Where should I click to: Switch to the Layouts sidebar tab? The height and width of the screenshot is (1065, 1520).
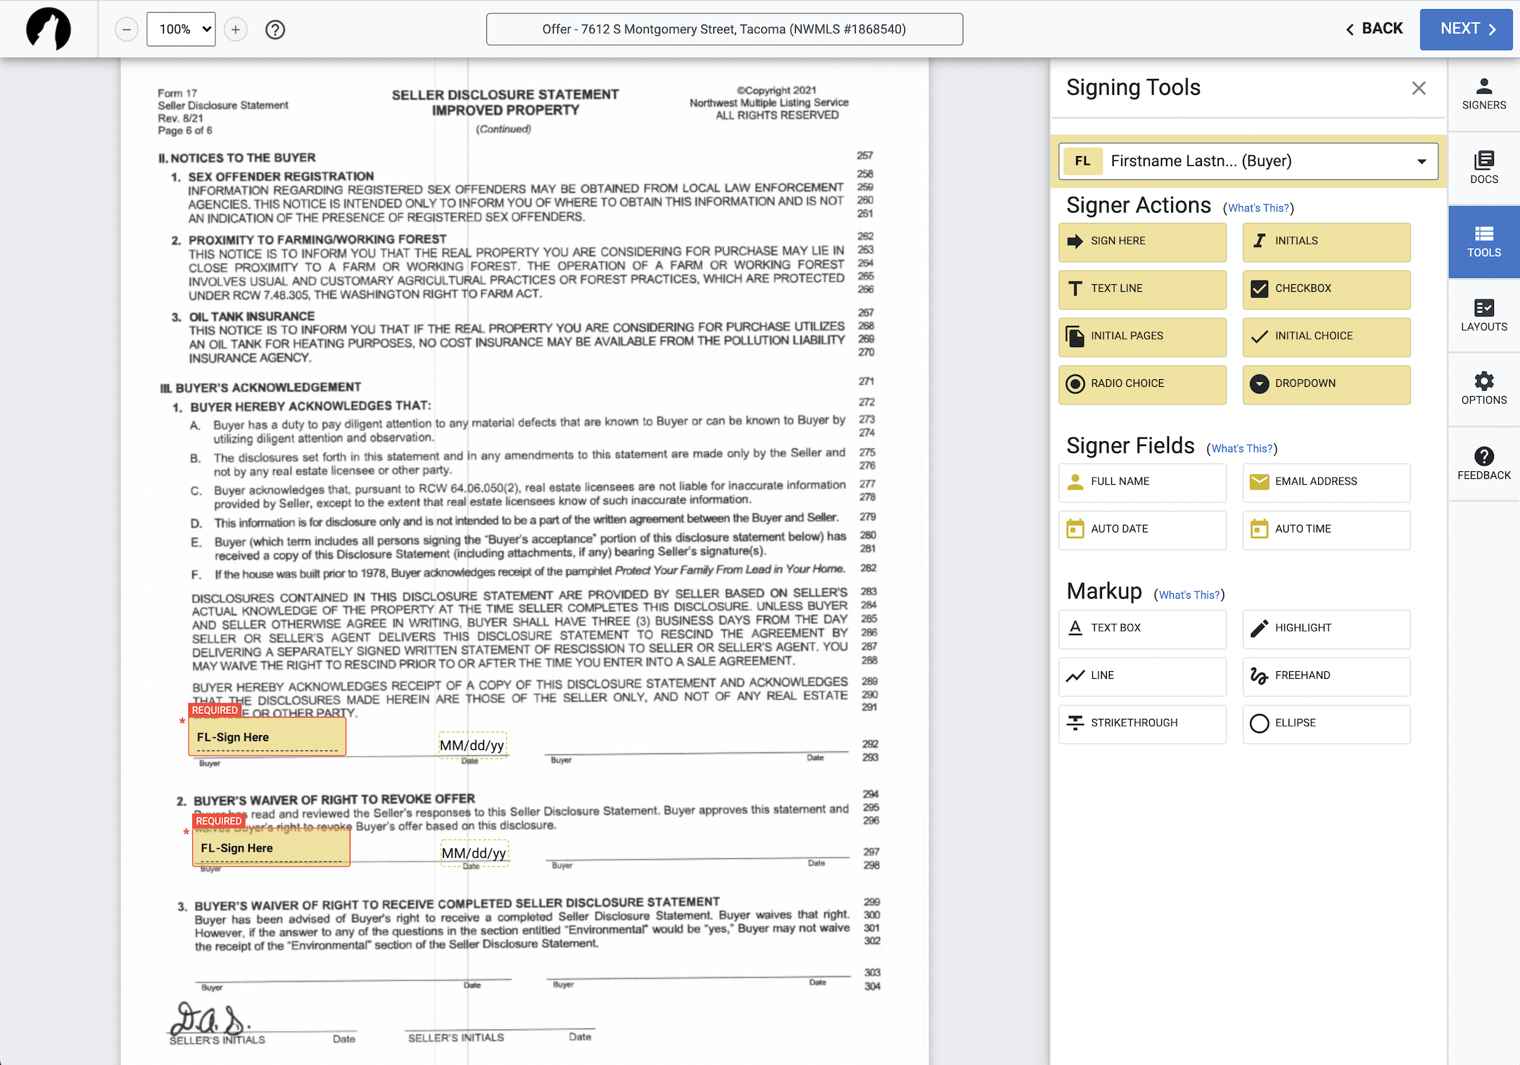(x=1483, y=316)
